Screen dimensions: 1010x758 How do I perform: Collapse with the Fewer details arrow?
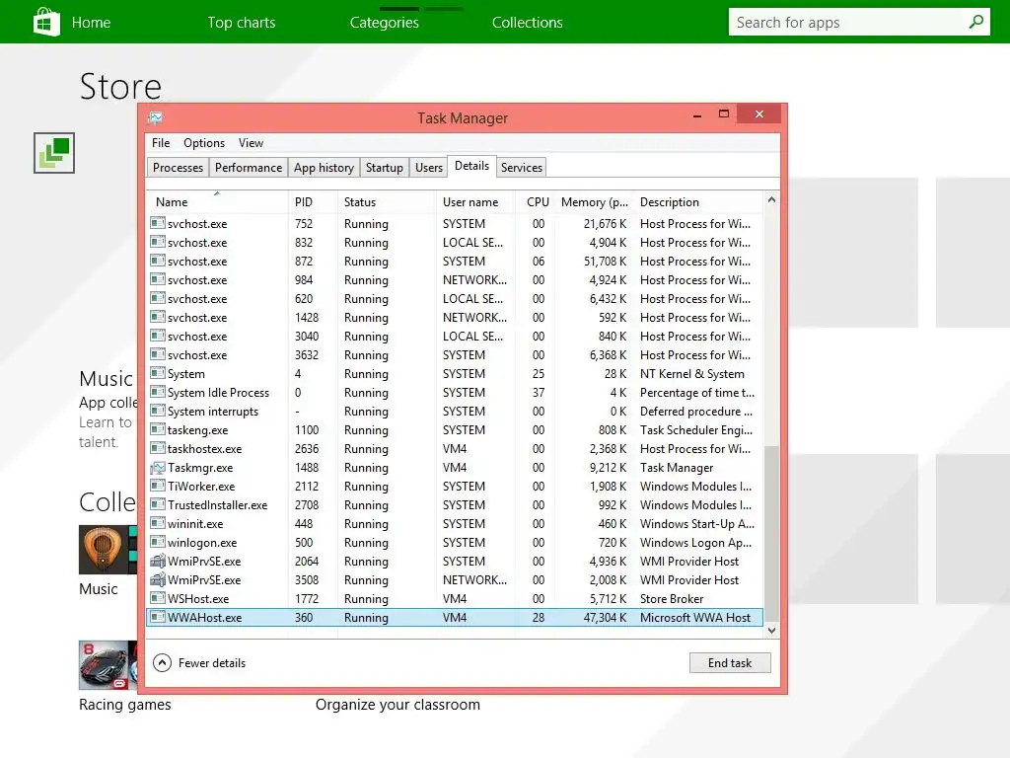pos(163,662)
